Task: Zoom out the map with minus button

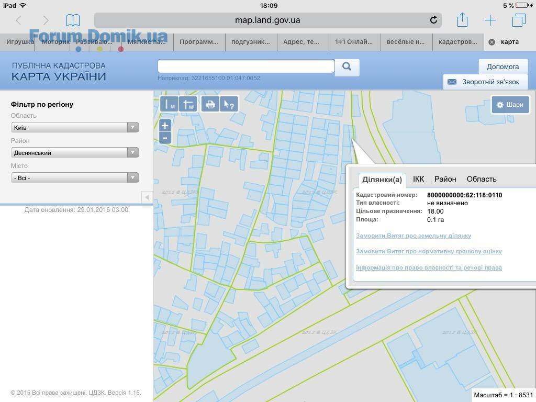Action: pyautogui.click(x=165, y=138)
